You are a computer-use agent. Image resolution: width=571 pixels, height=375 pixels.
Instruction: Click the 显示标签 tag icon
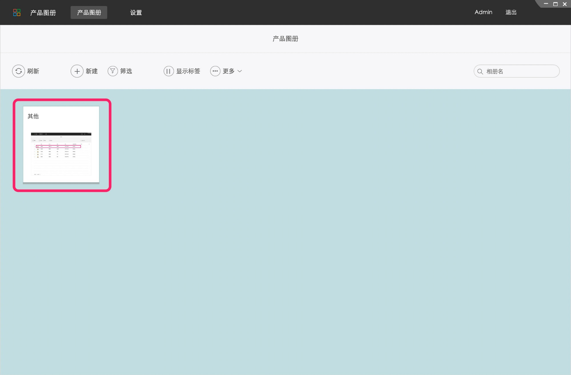point(169,71)
